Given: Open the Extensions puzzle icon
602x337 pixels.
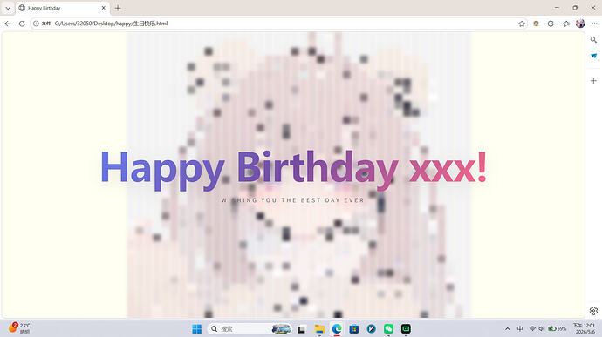Looking at the screenshot, I should [x=551, y=24].
